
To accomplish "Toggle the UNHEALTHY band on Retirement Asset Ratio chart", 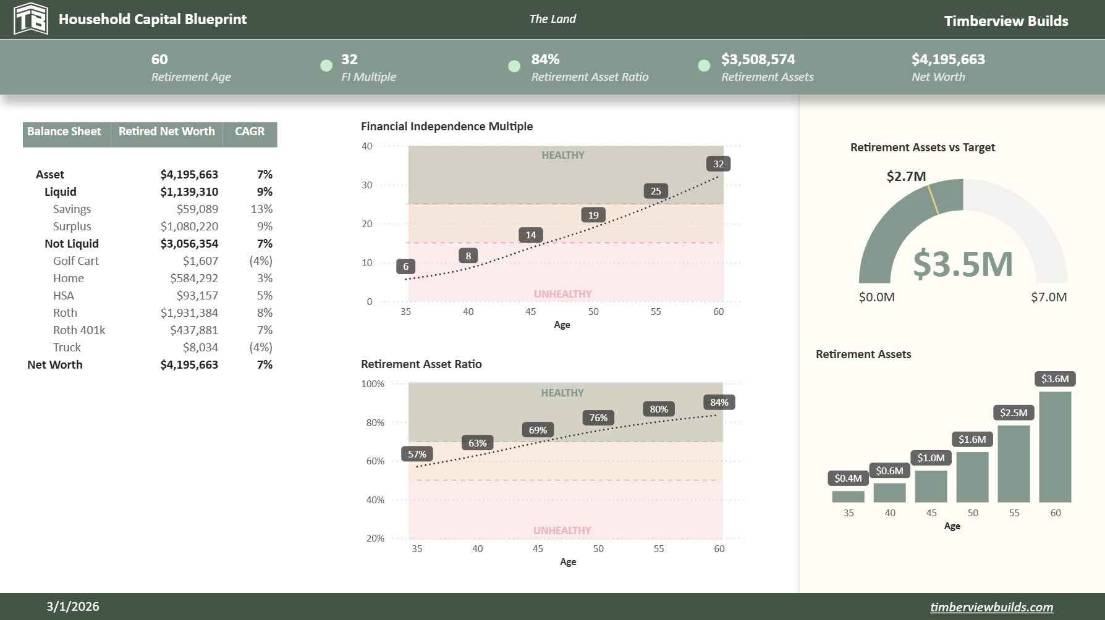I will 562,530.
